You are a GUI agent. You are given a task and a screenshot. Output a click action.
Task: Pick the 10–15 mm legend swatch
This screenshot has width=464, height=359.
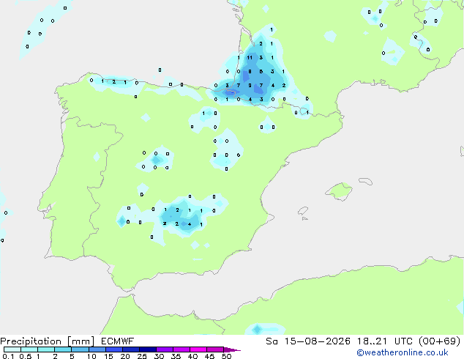97,349
